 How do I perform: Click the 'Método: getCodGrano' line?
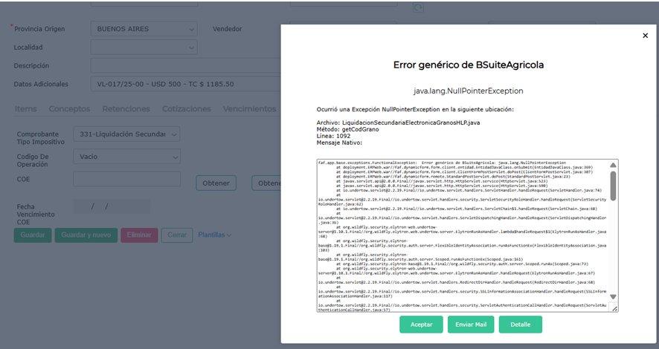(x=347, y=130)
